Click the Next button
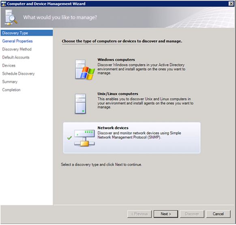The width and height of the screenshot is (236, 225). [x=166, y=214]
